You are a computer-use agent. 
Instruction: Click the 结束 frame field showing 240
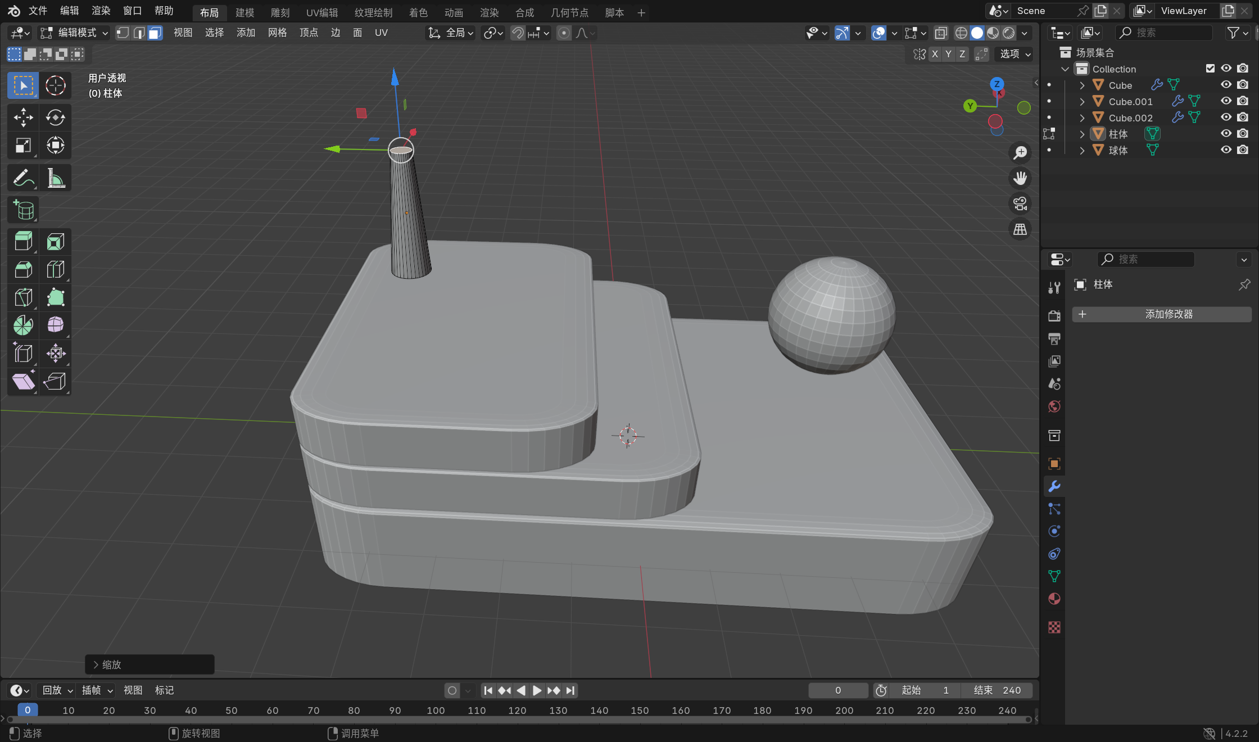(x=997, y=690)
